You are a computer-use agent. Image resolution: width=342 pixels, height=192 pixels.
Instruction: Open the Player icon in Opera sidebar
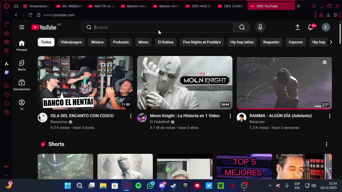tap(7, 86)
